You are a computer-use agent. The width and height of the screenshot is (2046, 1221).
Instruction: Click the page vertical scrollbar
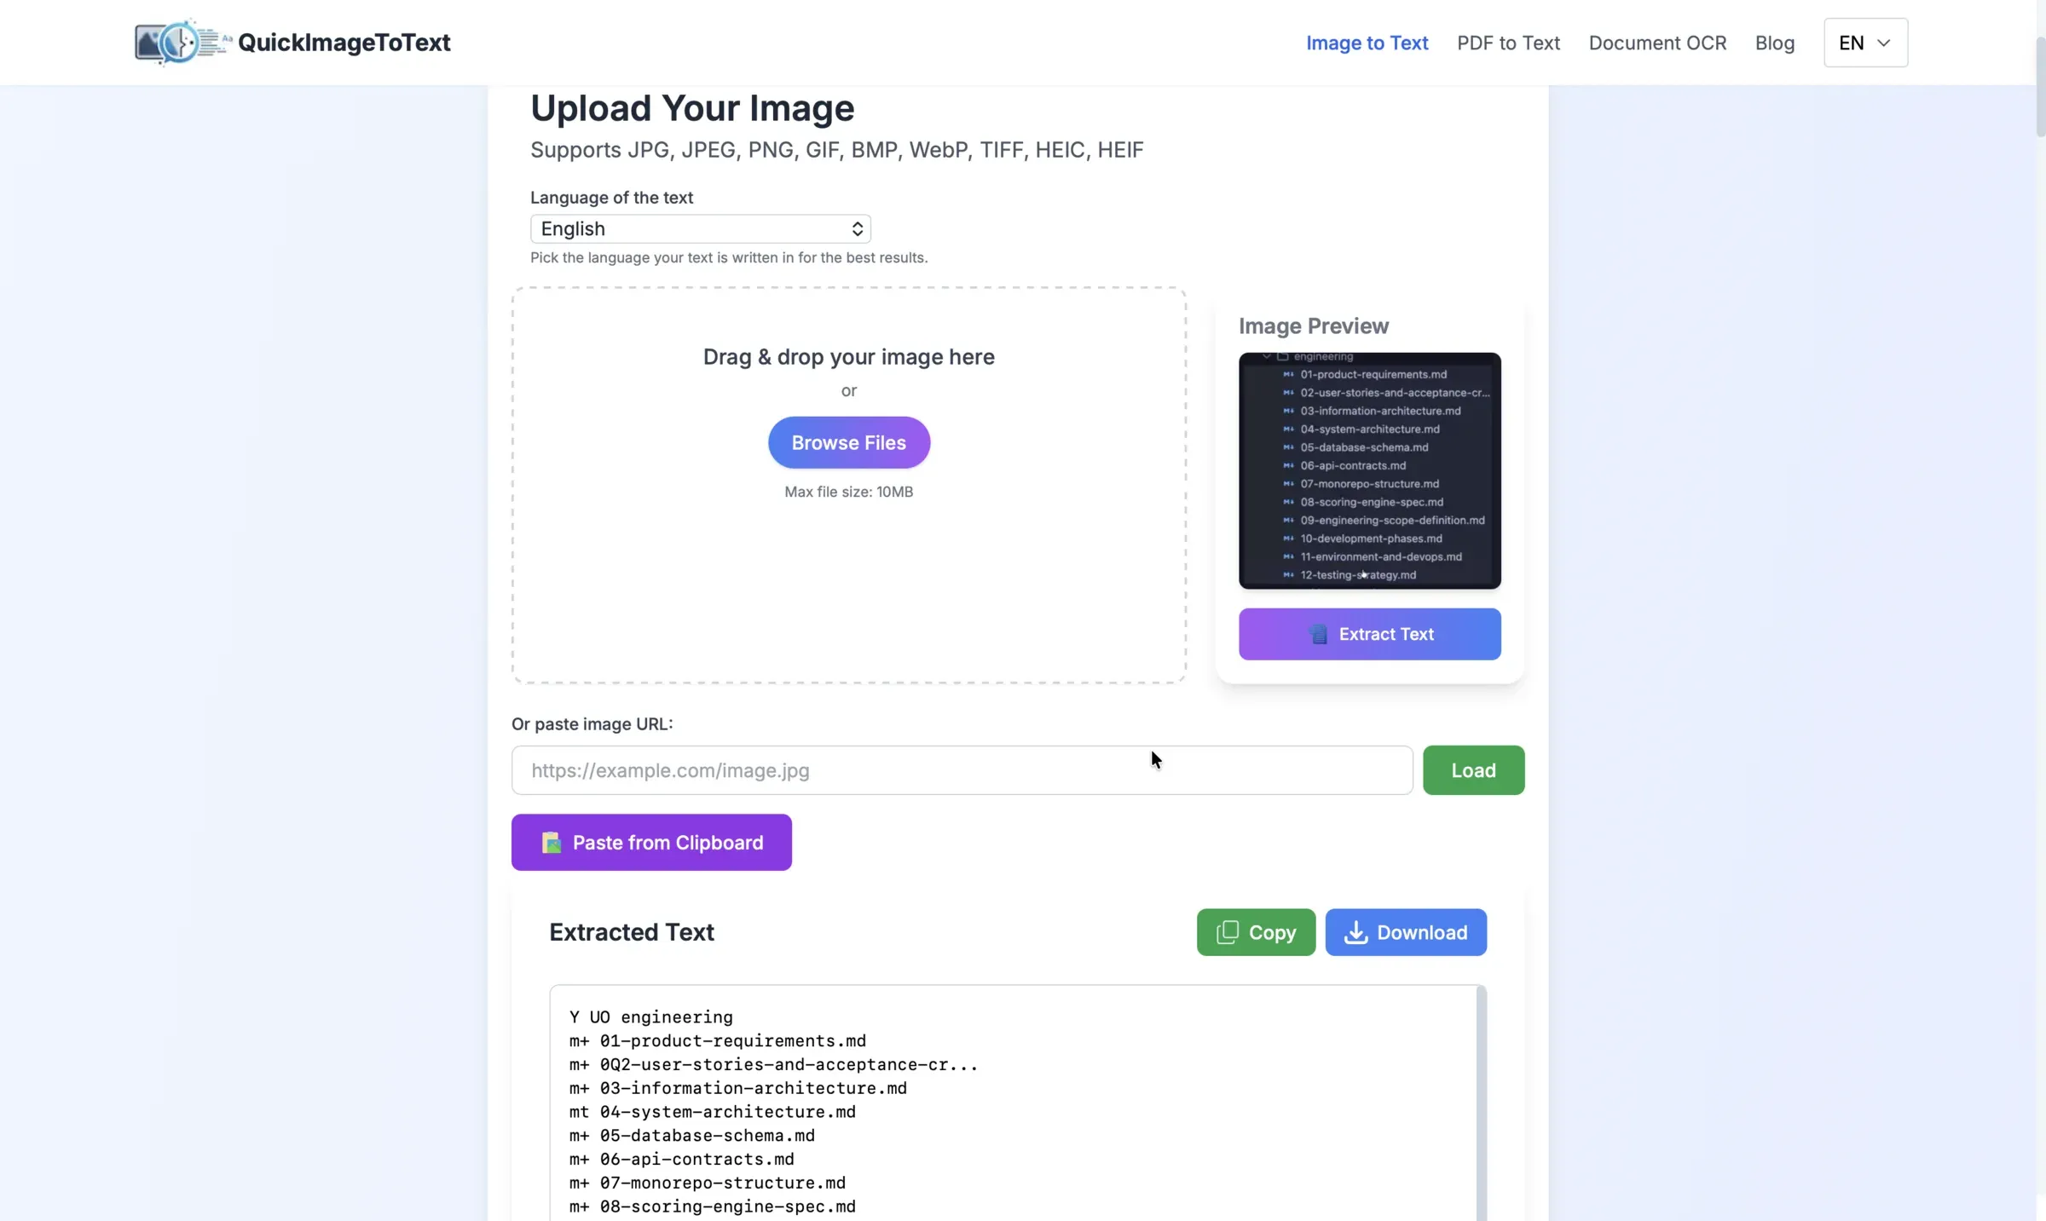coord(2040,85)
